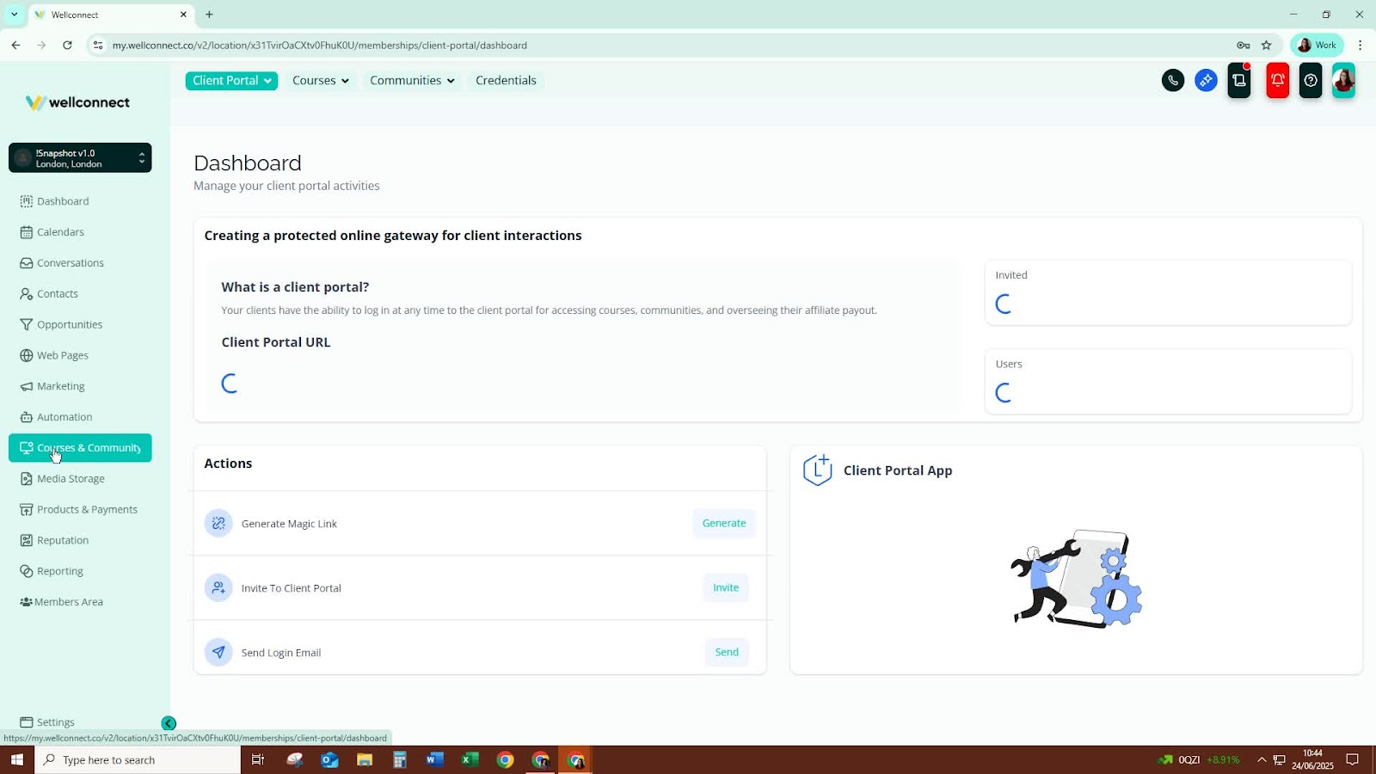Open the saved passwords key icon
The width and height of the screenshot is (1376, 774).
(x=1243, y=46)
